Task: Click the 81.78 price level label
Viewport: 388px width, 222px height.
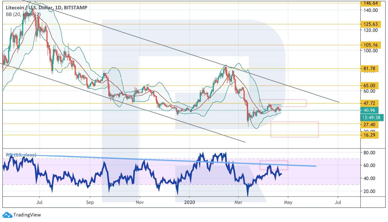Action: pos(369,69)
